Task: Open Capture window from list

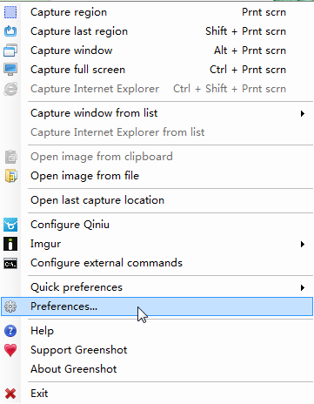Action: coord(157,113)
